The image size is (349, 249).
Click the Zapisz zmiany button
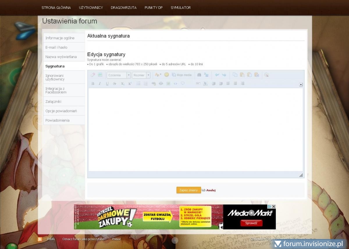tap(188, 190)
